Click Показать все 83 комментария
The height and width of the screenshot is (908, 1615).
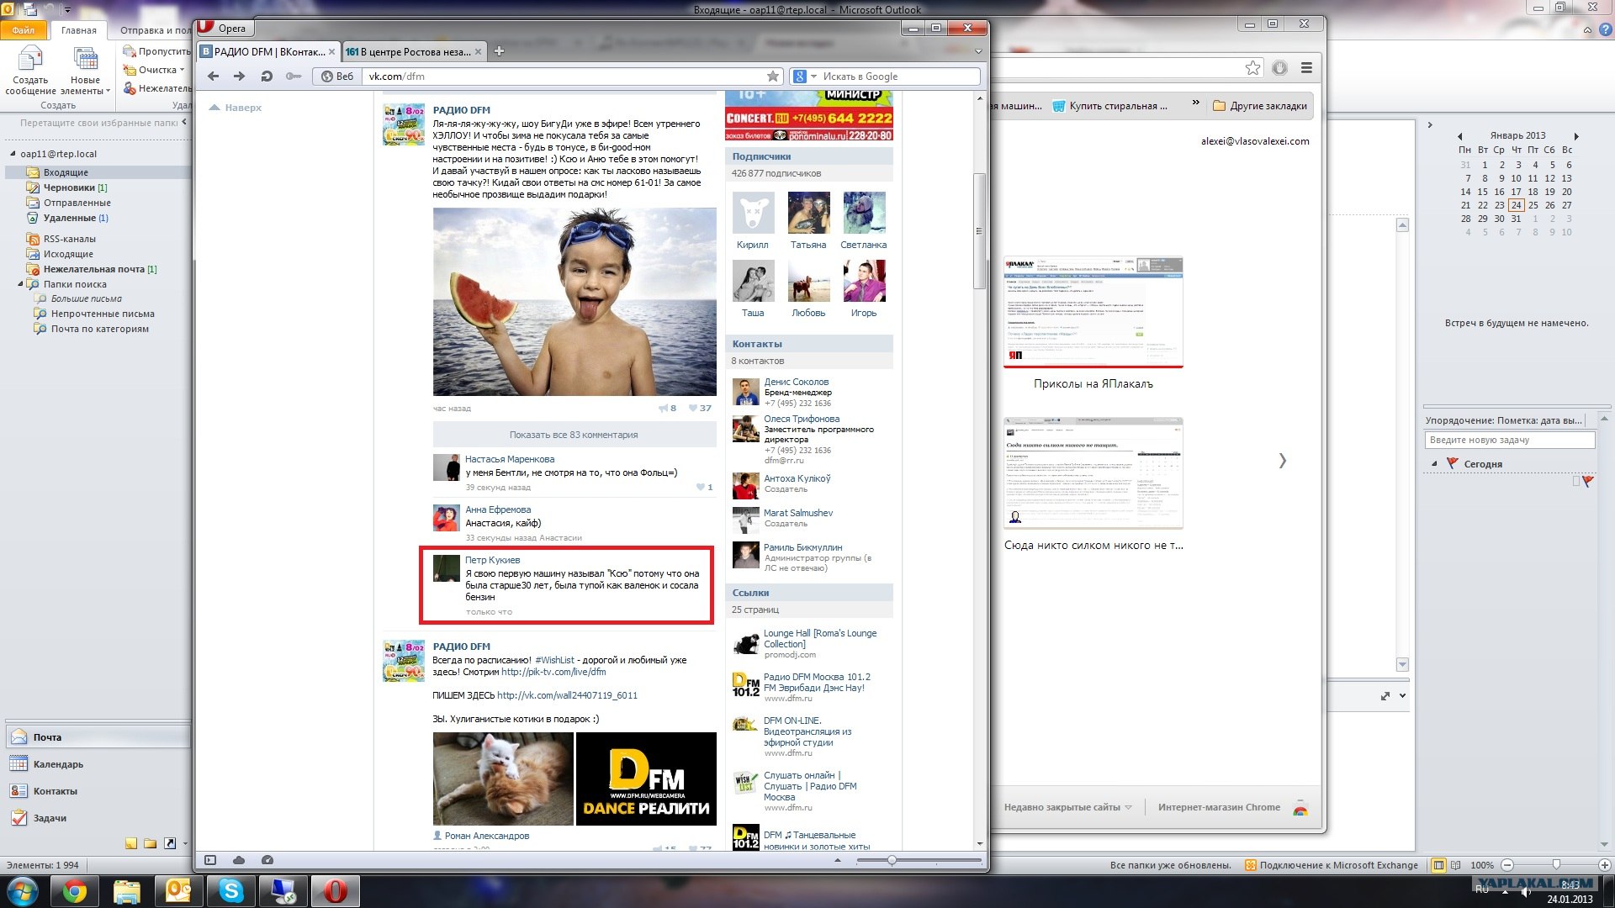coord(574,435)
